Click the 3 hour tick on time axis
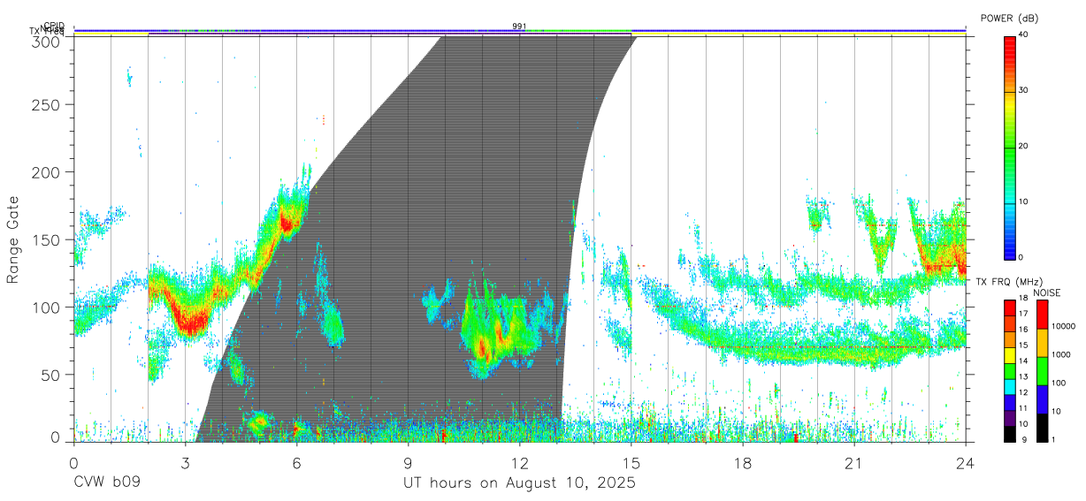The height and width of the screenshot is (501, 1086). (185, 464)
